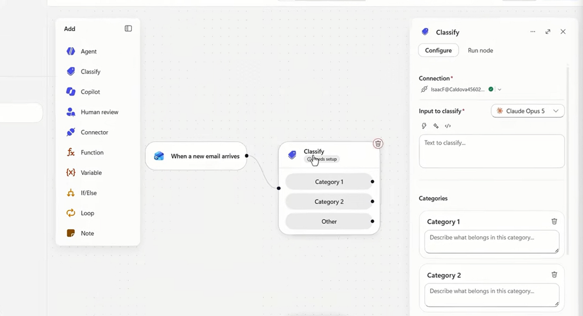Click the Other output connector dot
583x316 pixels.
[372, 222]
